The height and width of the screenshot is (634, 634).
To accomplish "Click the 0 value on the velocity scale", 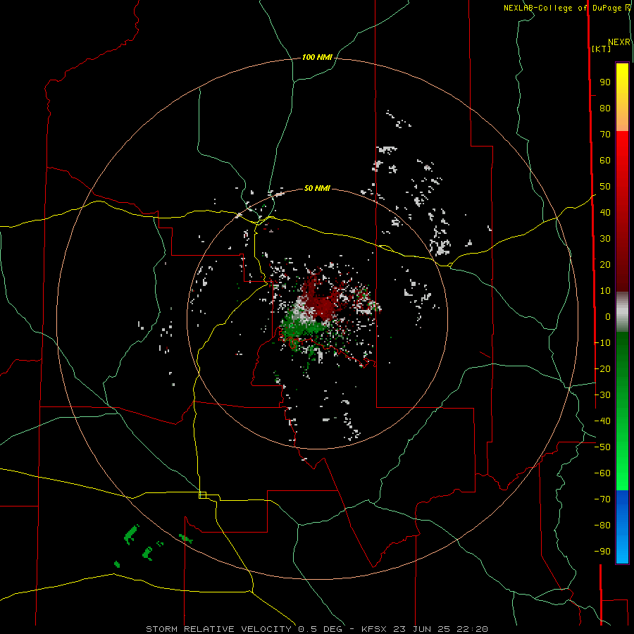I will pyautogui.click(x=608, y=316).
